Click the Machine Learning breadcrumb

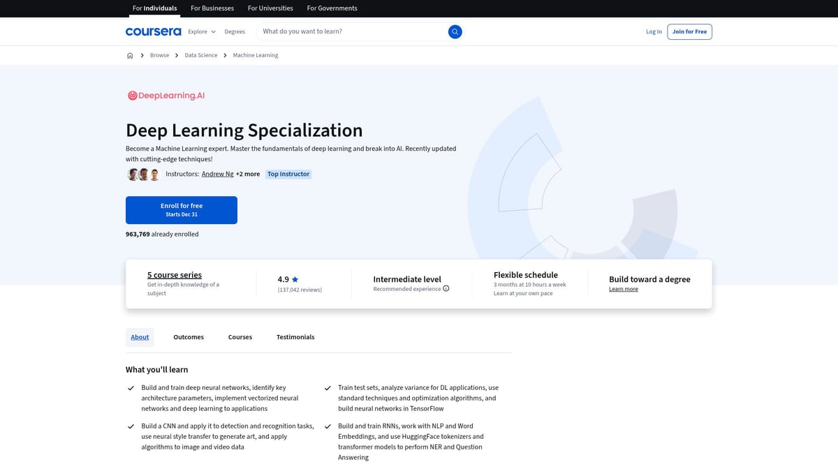[256, 55]
